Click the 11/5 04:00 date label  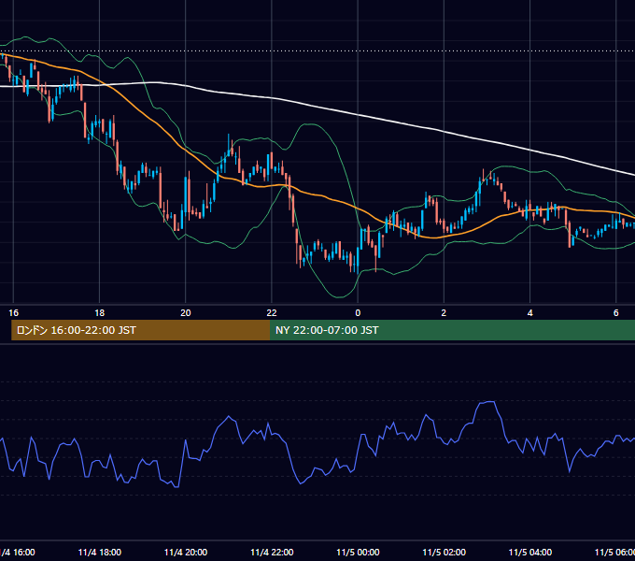pos(529,552)
